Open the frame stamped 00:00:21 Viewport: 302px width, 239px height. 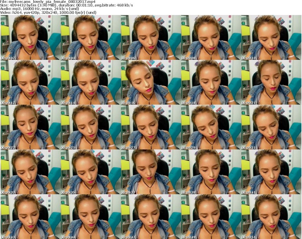point(271,82)
